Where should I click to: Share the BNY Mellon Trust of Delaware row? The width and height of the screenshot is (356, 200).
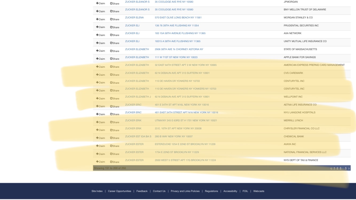pyautogui.click(x=115, y=11)
